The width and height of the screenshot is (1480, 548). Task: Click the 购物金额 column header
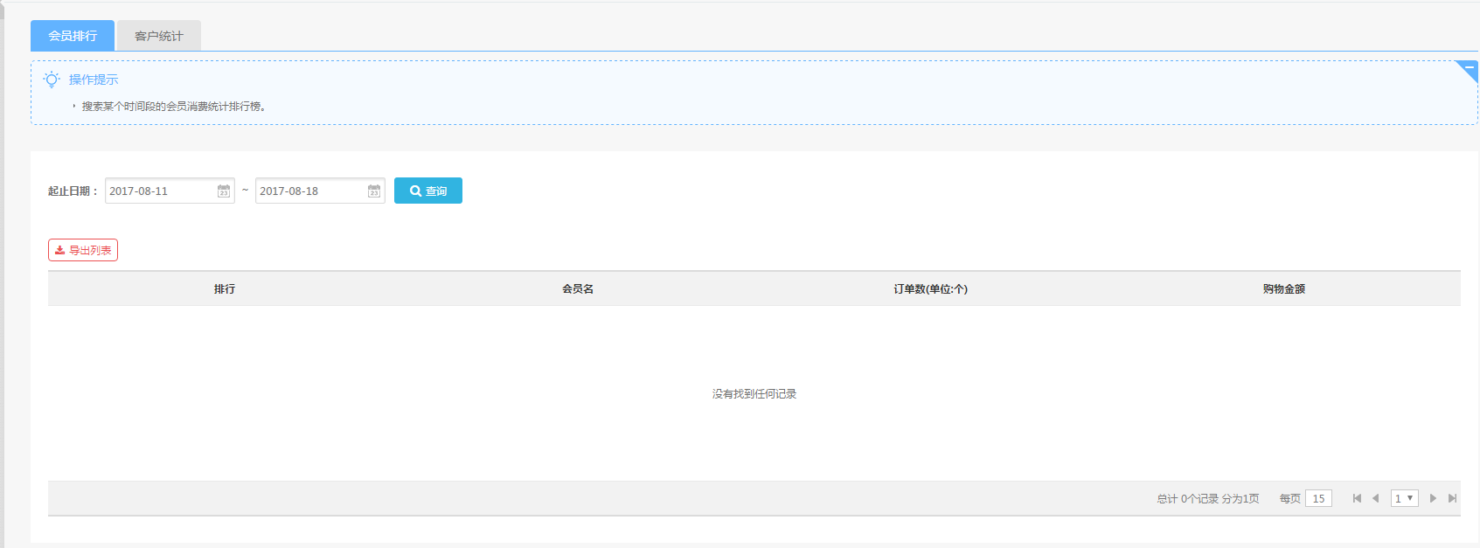[1284, 288]
